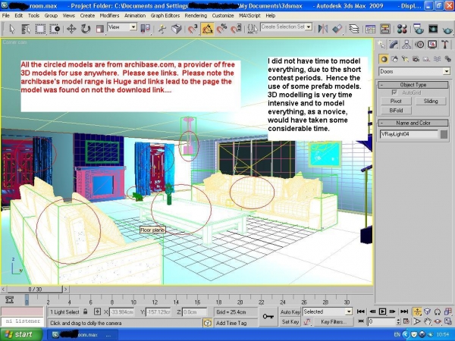Open the MAXScript menu
This screenshot has height=341, width=455.
click(249, 15)
